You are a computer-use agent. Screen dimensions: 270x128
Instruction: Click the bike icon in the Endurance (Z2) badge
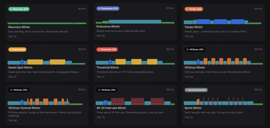[99, 8]
